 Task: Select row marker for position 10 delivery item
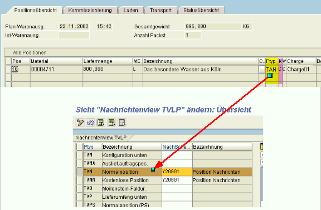[x=8, y=69]
